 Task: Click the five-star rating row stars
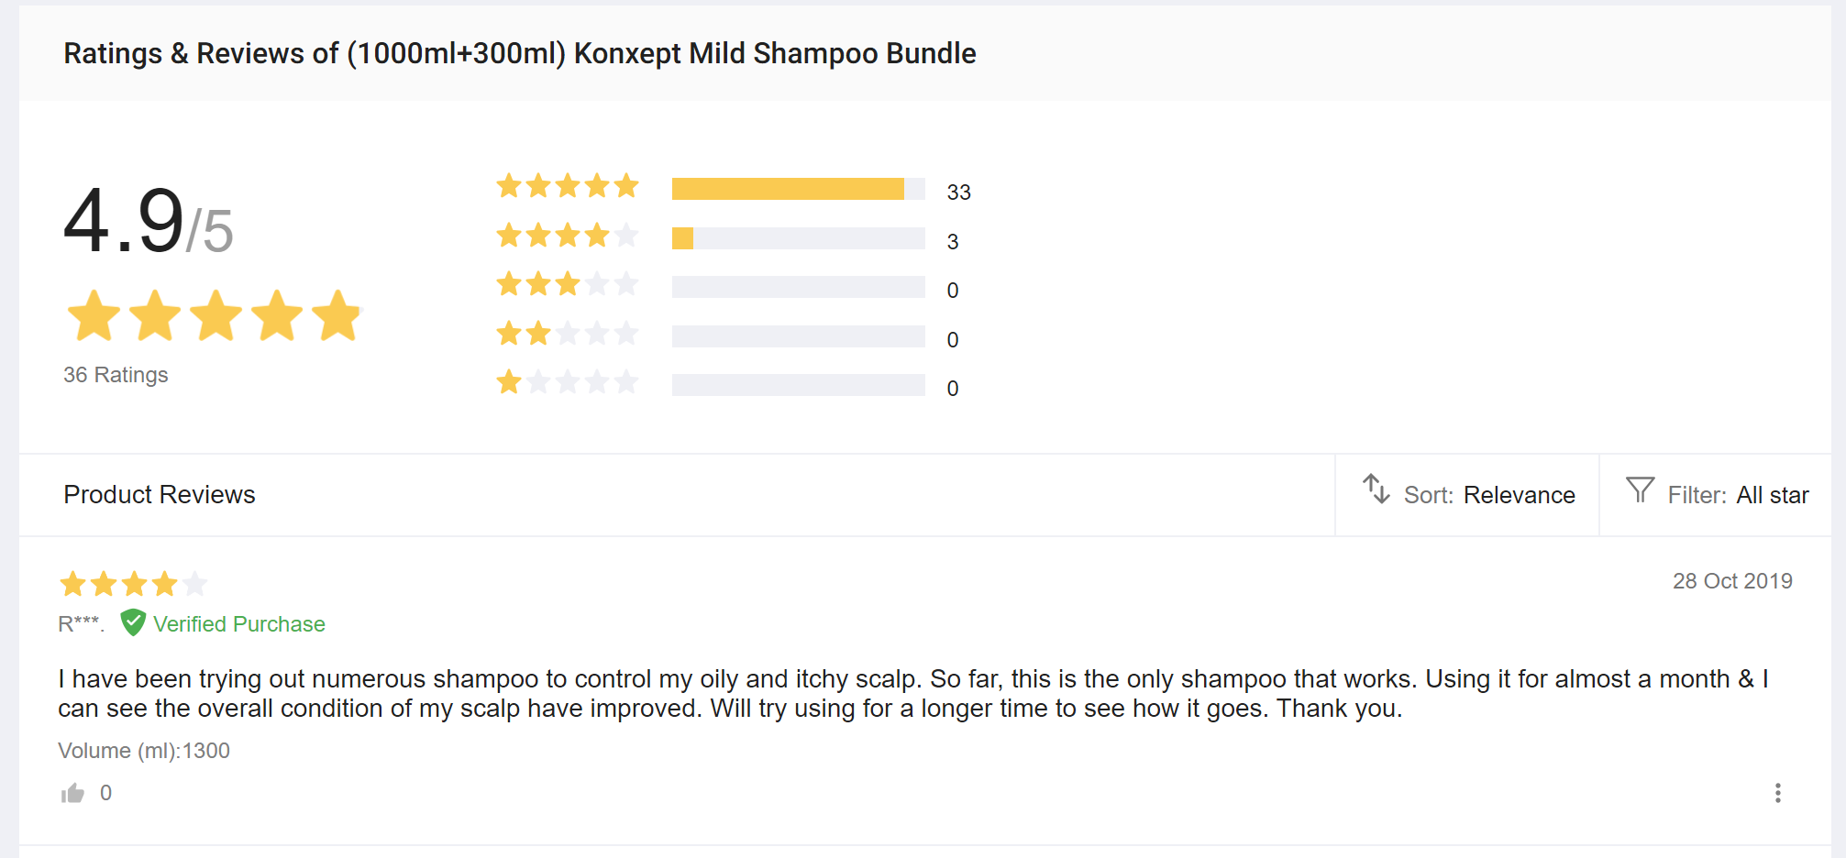[567, 186]
